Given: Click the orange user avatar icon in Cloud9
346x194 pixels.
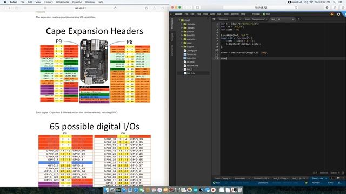Looking at the screenshot, I should 332,14.
